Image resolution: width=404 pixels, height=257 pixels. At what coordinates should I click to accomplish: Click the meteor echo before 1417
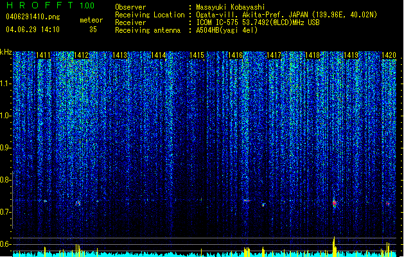pyautogui.click(x=263, y=205)
